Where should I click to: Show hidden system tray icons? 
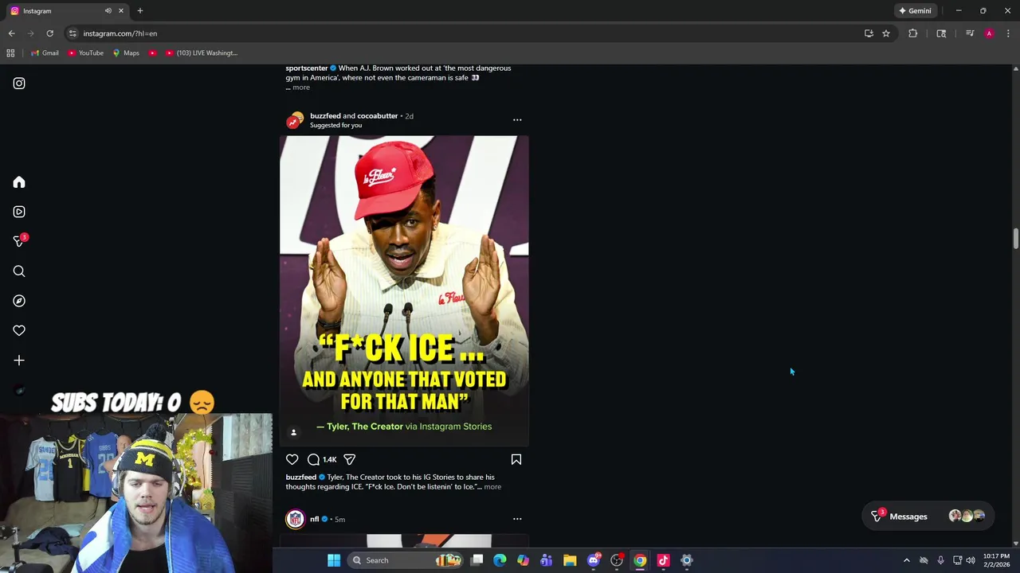click(906, 560)
